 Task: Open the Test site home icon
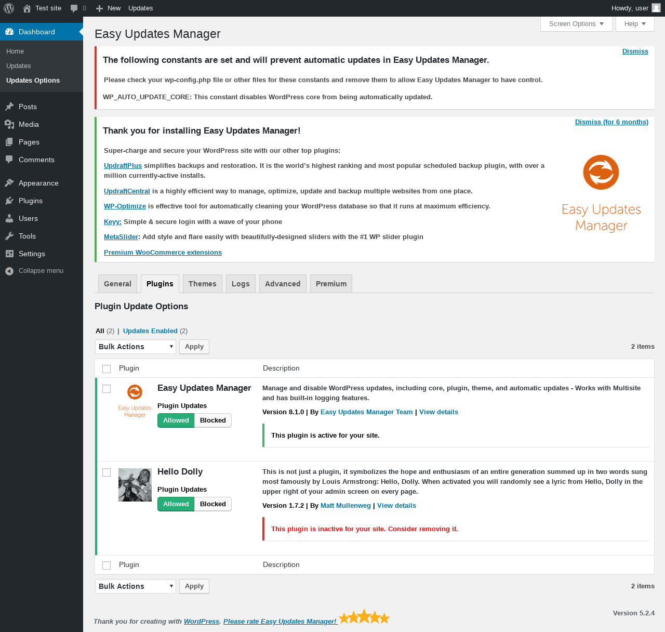[x=27, y=8]
